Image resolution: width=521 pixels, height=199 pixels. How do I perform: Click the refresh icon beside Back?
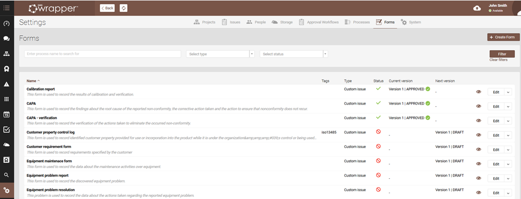(123, 8)
